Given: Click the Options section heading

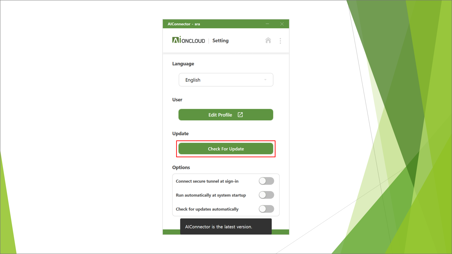Looking at the screenshot, I should click(x=181, y=167).
